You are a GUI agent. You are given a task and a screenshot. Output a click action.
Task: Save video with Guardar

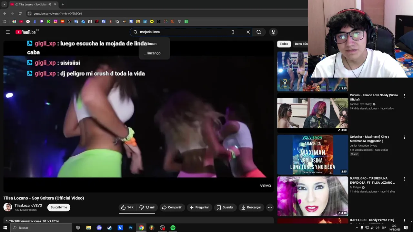[225, 207]
